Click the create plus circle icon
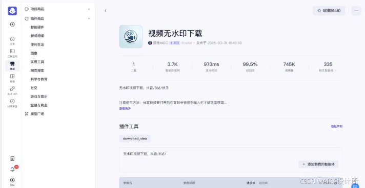The image size is (365, 188). [x=12, y=25]
